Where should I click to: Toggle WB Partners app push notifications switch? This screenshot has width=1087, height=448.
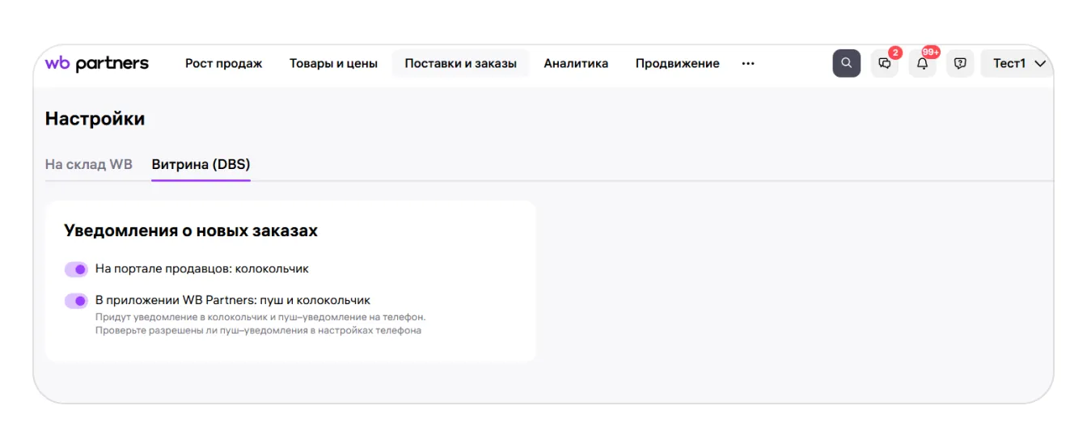[x=76, y=301]
